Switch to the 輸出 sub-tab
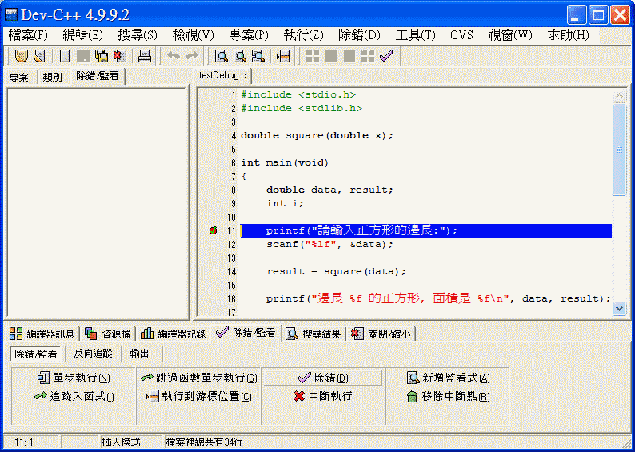635x452 pixels. tap(139, 354)
